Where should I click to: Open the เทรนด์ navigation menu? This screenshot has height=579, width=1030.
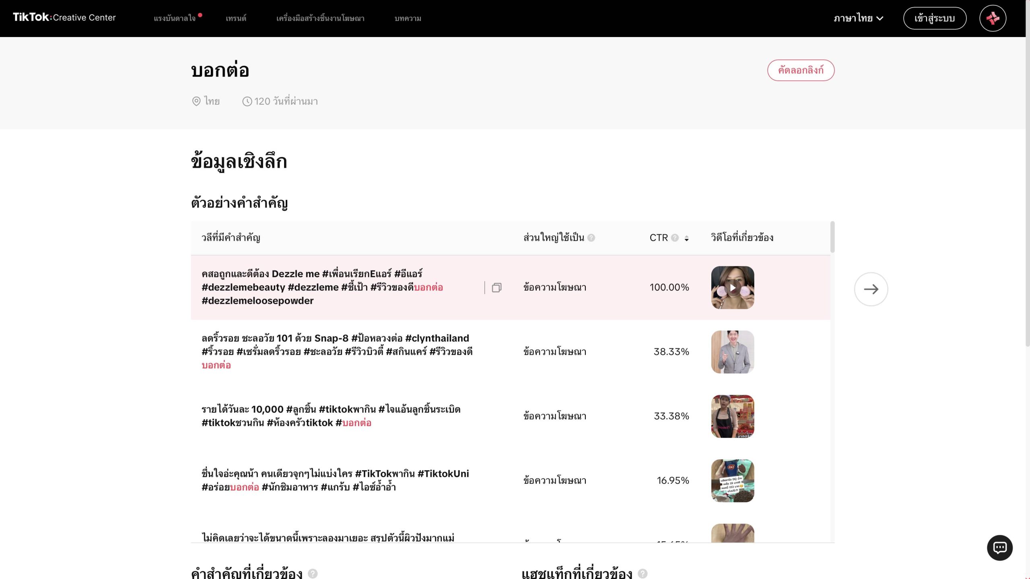(236, 18)
